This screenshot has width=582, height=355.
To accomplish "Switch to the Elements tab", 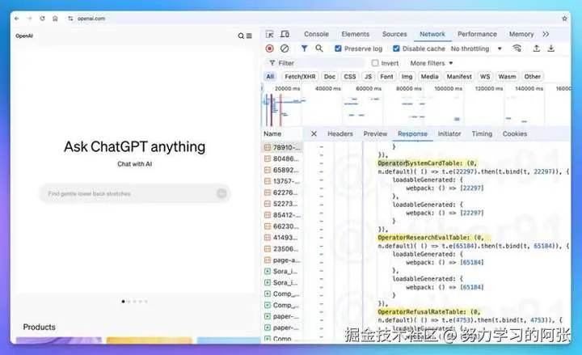I will 355,34.
